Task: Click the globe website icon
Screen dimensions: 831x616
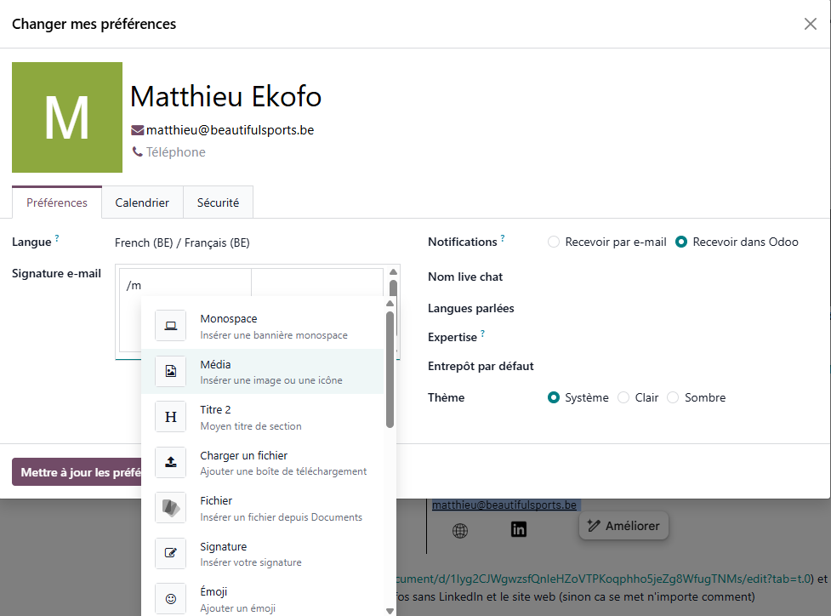Action: (x=460, y=531)
